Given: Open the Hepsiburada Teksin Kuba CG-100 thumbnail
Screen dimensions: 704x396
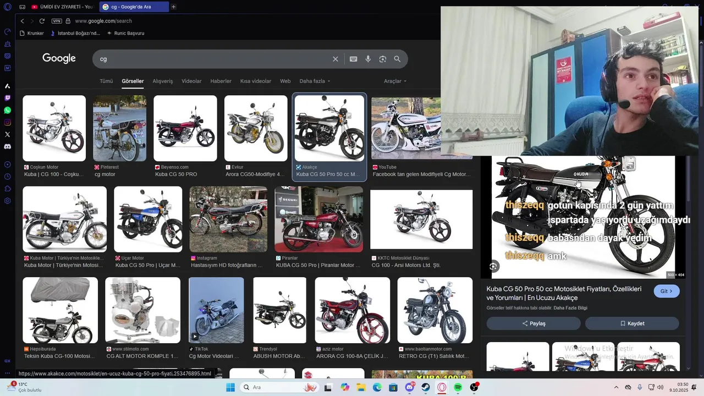Looking at the screenshot, I should click(x=60, y=310).
